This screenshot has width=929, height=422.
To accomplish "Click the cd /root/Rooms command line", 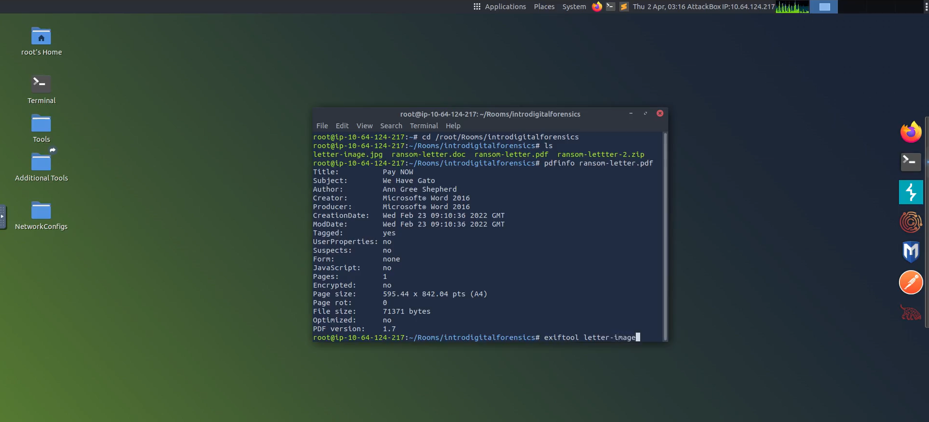I will (446, 137).
